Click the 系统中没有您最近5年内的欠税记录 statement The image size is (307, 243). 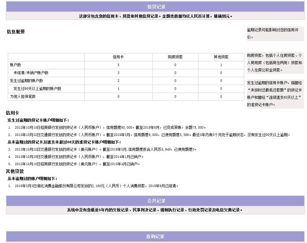point(155,210)
